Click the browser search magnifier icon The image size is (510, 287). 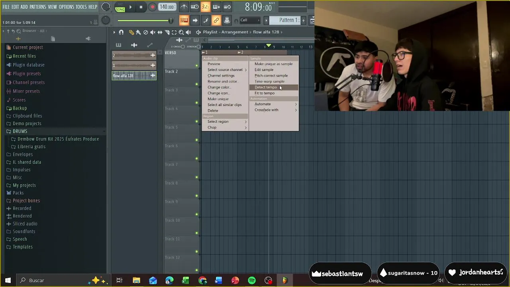pyautogui.click(x=18, y=31)
